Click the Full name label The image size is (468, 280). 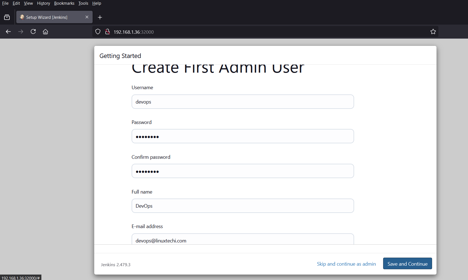pyautogui.click(x=142, y=192)
